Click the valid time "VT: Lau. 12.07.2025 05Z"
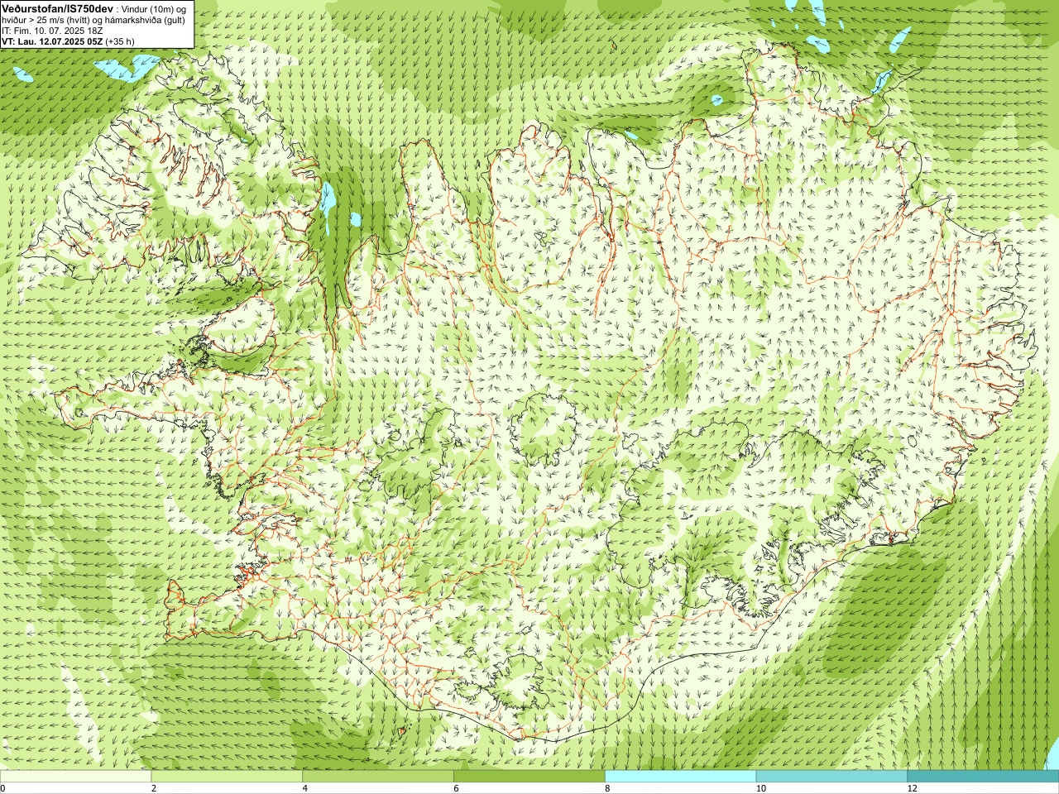Image resolution: width=1059 pixels, height=794 pixels. tap(52, 41)
